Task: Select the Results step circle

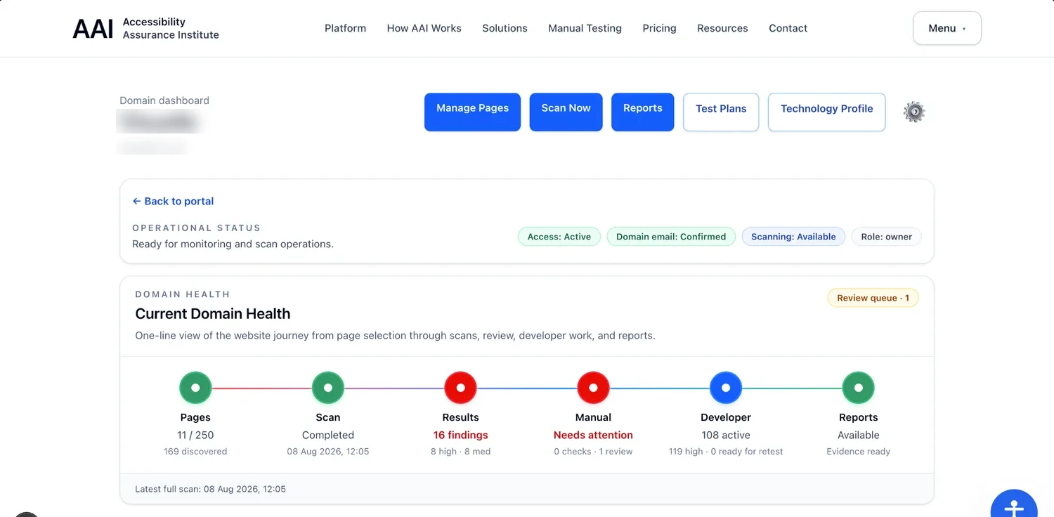Action: (461, 388)
